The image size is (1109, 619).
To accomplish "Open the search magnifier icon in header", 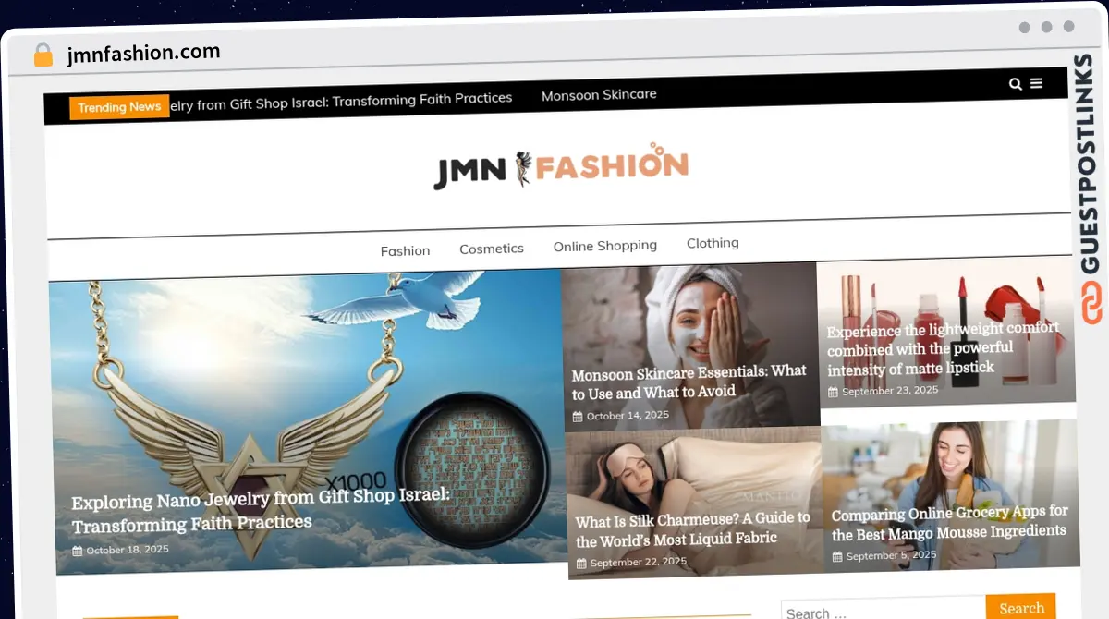I will coord(1015,83).
